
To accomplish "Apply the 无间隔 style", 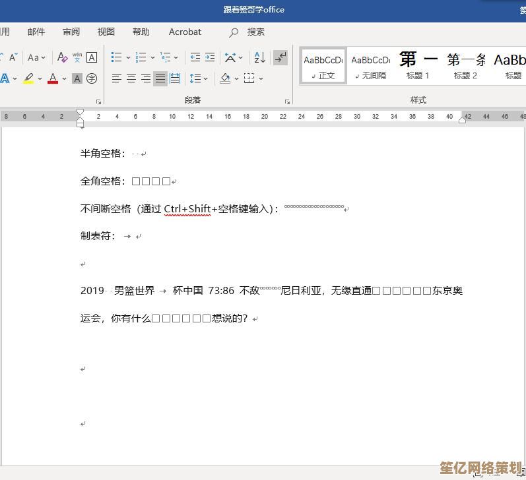I will (370, 66).
